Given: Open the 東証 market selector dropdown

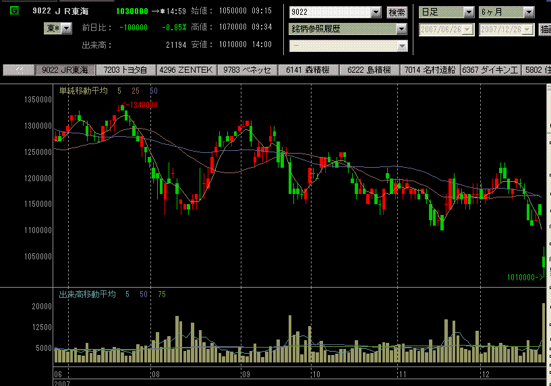Looking at the screenshot, I should (58, 28).
